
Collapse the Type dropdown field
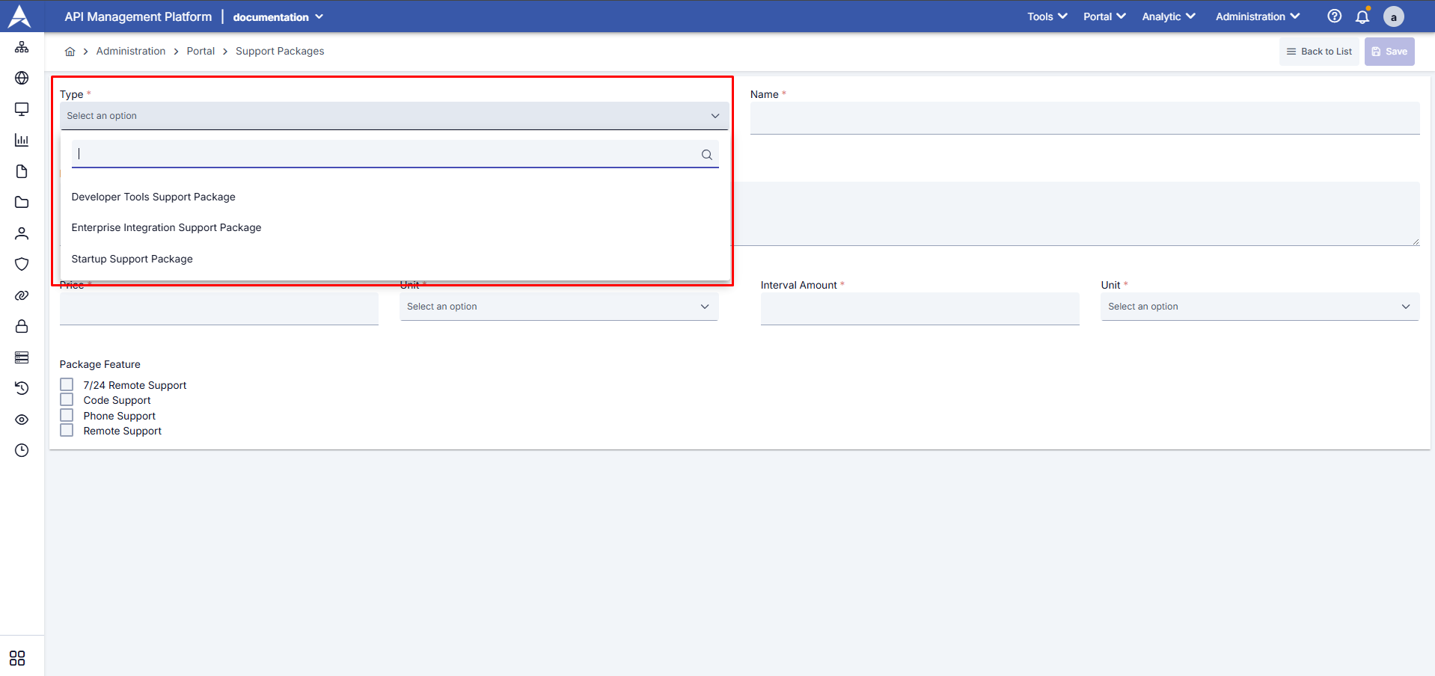click(x=394, y=116)
